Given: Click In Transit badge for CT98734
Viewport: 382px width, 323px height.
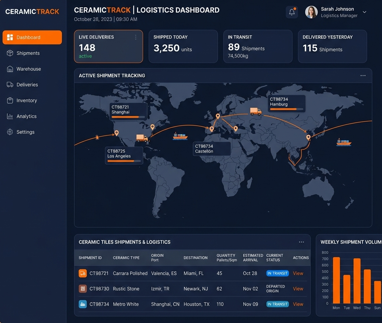Looking at the screenshot, I should [277, 304].
